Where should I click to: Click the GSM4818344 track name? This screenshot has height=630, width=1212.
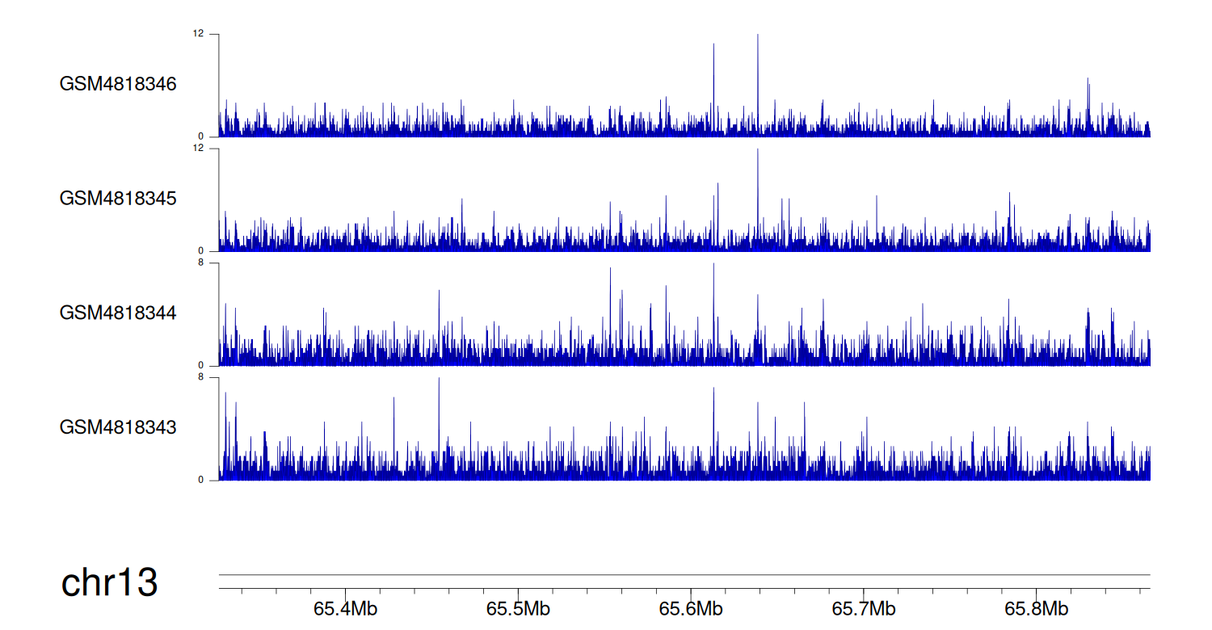118,313
